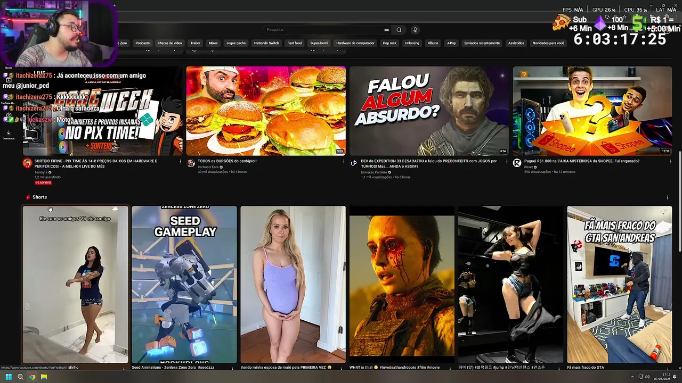Open Universo Paralelo channel avatar

pos(354,163)
